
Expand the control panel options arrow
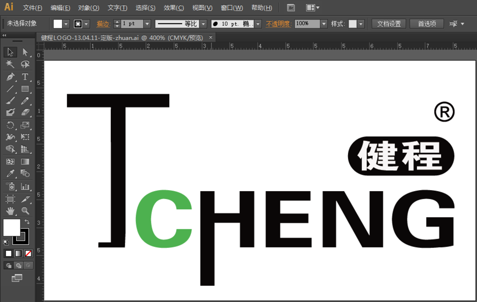pos(463,24)
